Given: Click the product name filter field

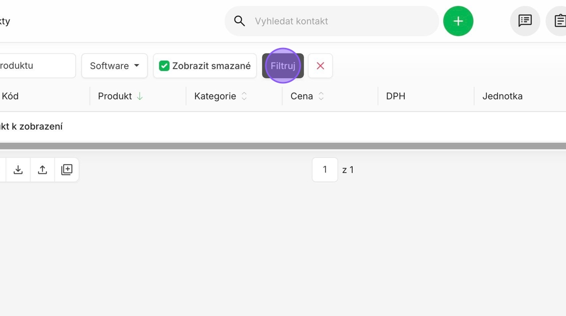Looking at the screenshot, I should (x=36, y=66).
